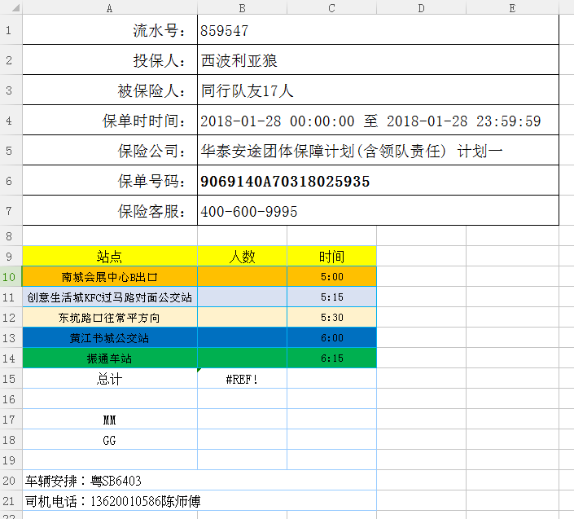This screenshot has height=519, width=574.
Task: Click 创意生活城KFC过马路对面公交站 cell
Action: [110, 297]
